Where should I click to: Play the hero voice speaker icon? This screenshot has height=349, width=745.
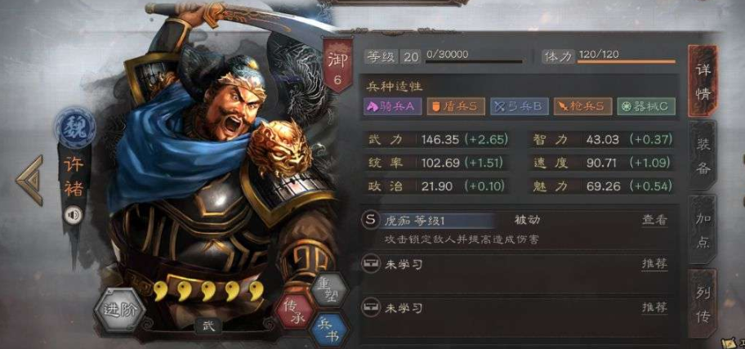coord(74,216)
